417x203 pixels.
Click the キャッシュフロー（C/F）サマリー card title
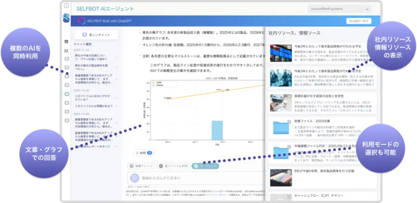click(x=319, y=196)
